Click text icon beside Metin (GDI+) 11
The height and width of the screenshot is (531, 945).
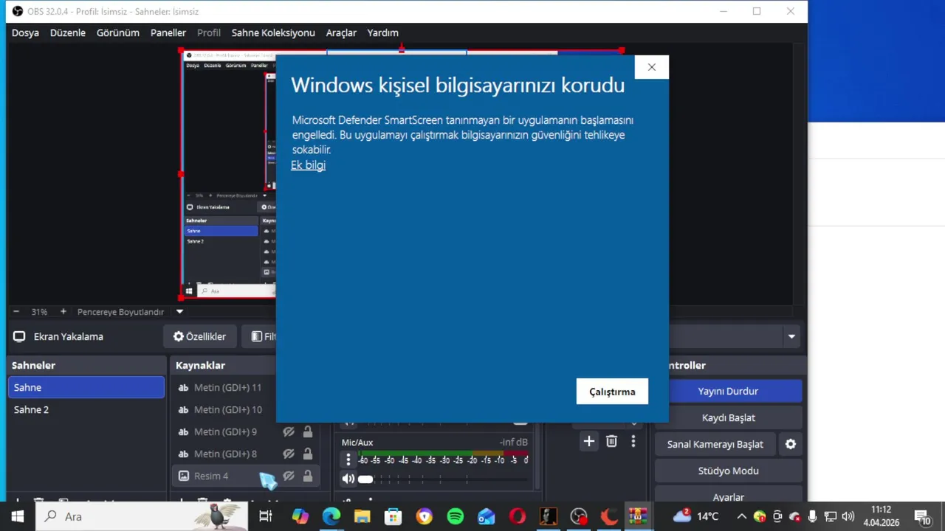tap(183, 387)
